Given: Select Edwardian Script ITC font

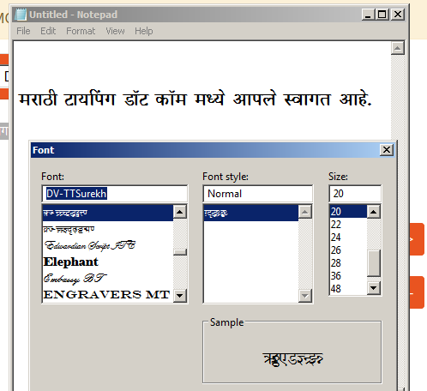Looking at the screenshot, I should click(108, 245).
